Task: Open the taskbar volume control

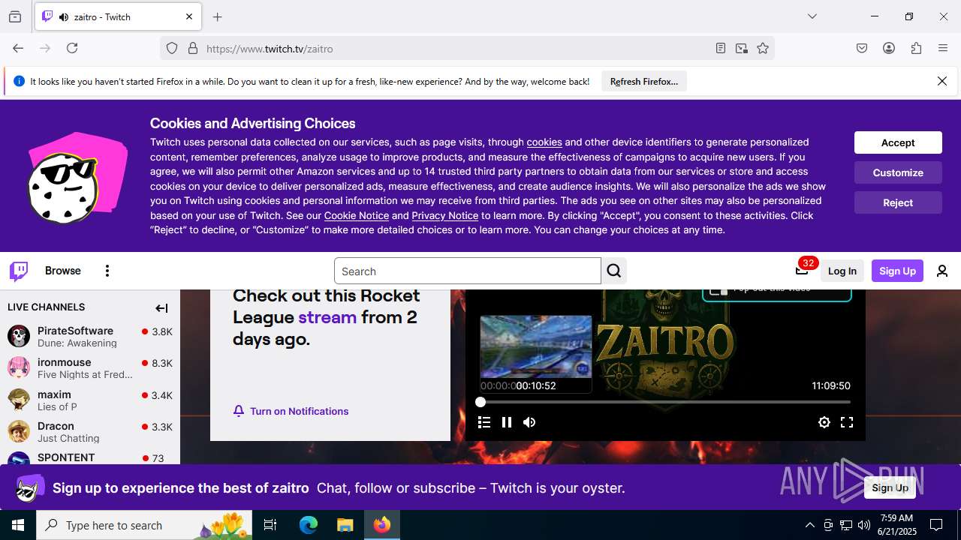Action: [864, 525]
